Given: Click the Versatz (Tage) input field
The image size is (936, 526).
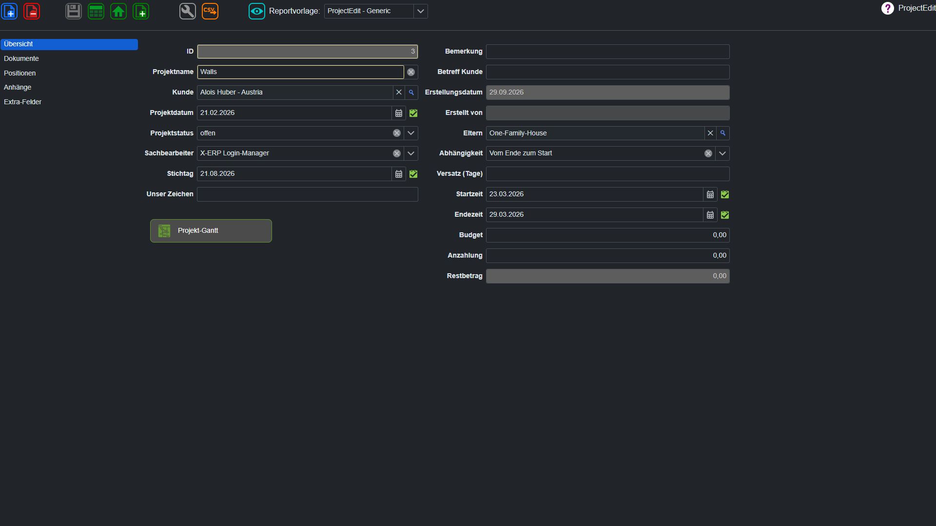Looking at the screenshot, I should point(608,174).
